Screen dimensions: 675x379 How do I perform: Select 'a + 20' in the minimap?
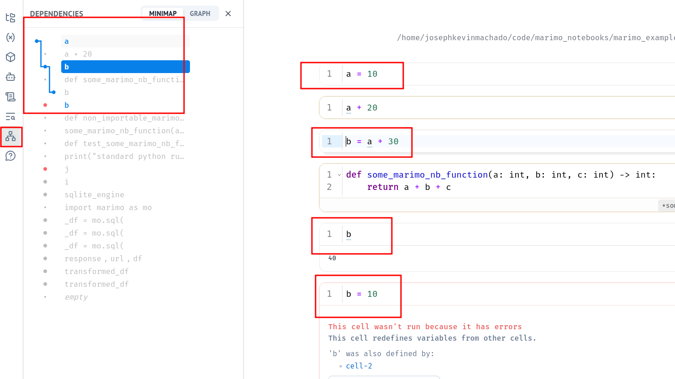point(78,54)
